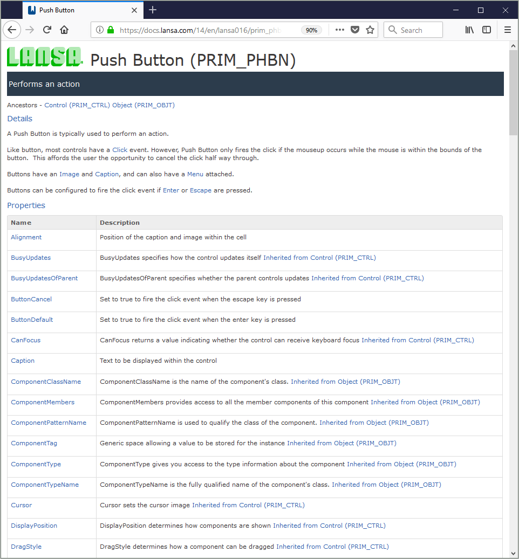Open the DragStyle property
The image size is (519, 559).
pyautogui.click(x=26, y=547)
